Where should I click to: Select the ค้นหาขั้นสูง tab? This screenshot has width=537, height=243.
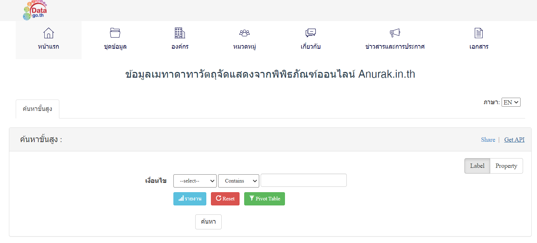pyautogui.click(x=38, y=109)
